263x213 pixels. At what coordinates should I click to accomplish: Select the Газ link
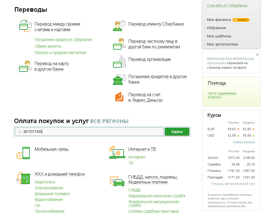point(37,206)
